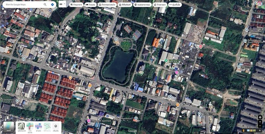Select the Hotels (โรงแรม) chip
265x134 pixels.
[x=90, y=5]
